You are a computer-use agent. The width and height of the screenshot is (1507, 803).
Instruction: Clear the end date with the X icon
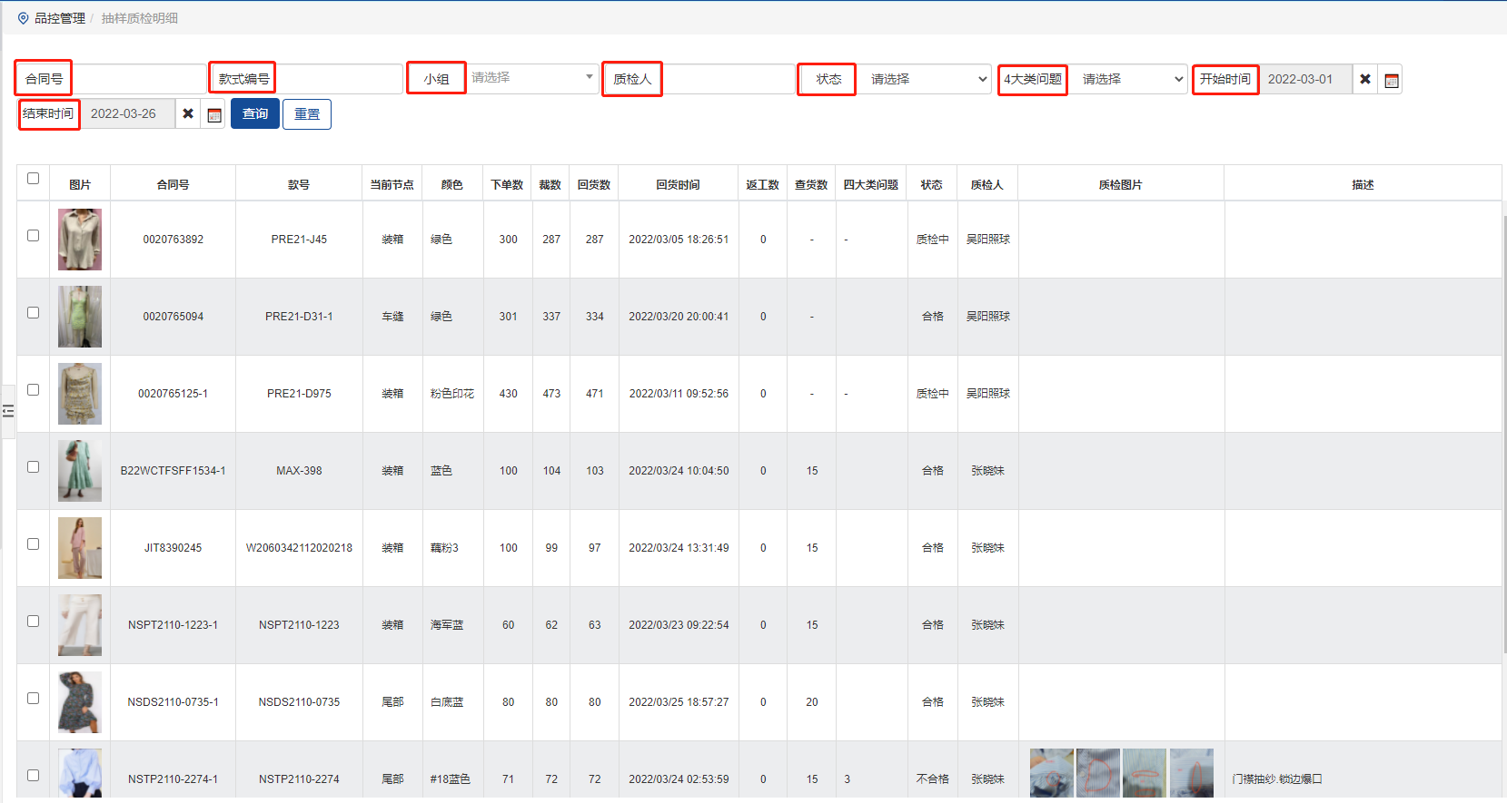pos(188,114)
